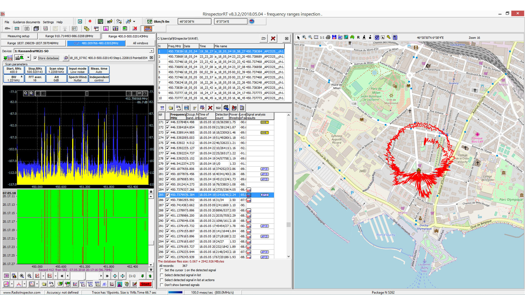Image resolution: width=525 pixels, height=295 pixels.
Task: Click the open folder icon beside WAVE path
Action: 264,38
